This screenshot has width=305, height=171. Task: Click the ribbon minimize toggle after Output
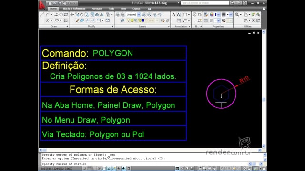pyautogui.click(x=149, y=9)
